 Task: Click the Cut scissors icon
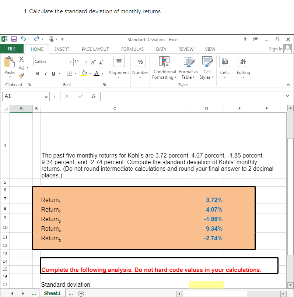[x=21, y=59]
